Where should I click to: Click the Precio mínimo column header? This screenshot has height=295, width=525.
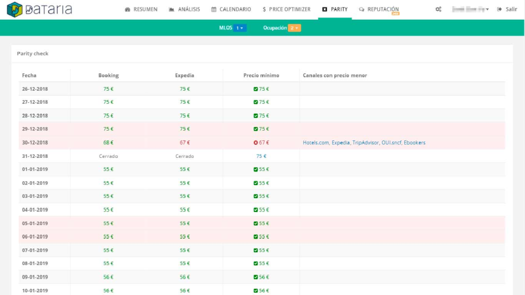click(x=261, y=75)
